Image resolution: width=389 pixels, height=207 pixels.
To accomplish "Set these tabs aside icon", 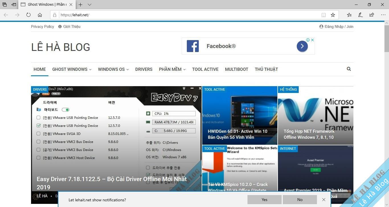I will [x=14, y=5].
